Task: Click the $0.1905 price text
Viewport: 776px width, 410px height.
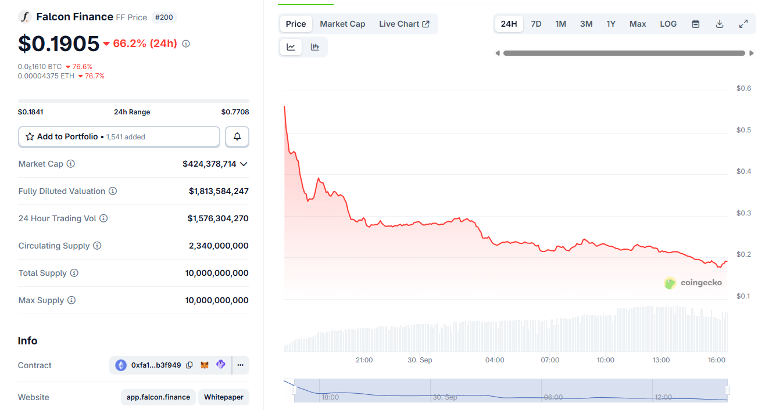Action: [59, 44]
